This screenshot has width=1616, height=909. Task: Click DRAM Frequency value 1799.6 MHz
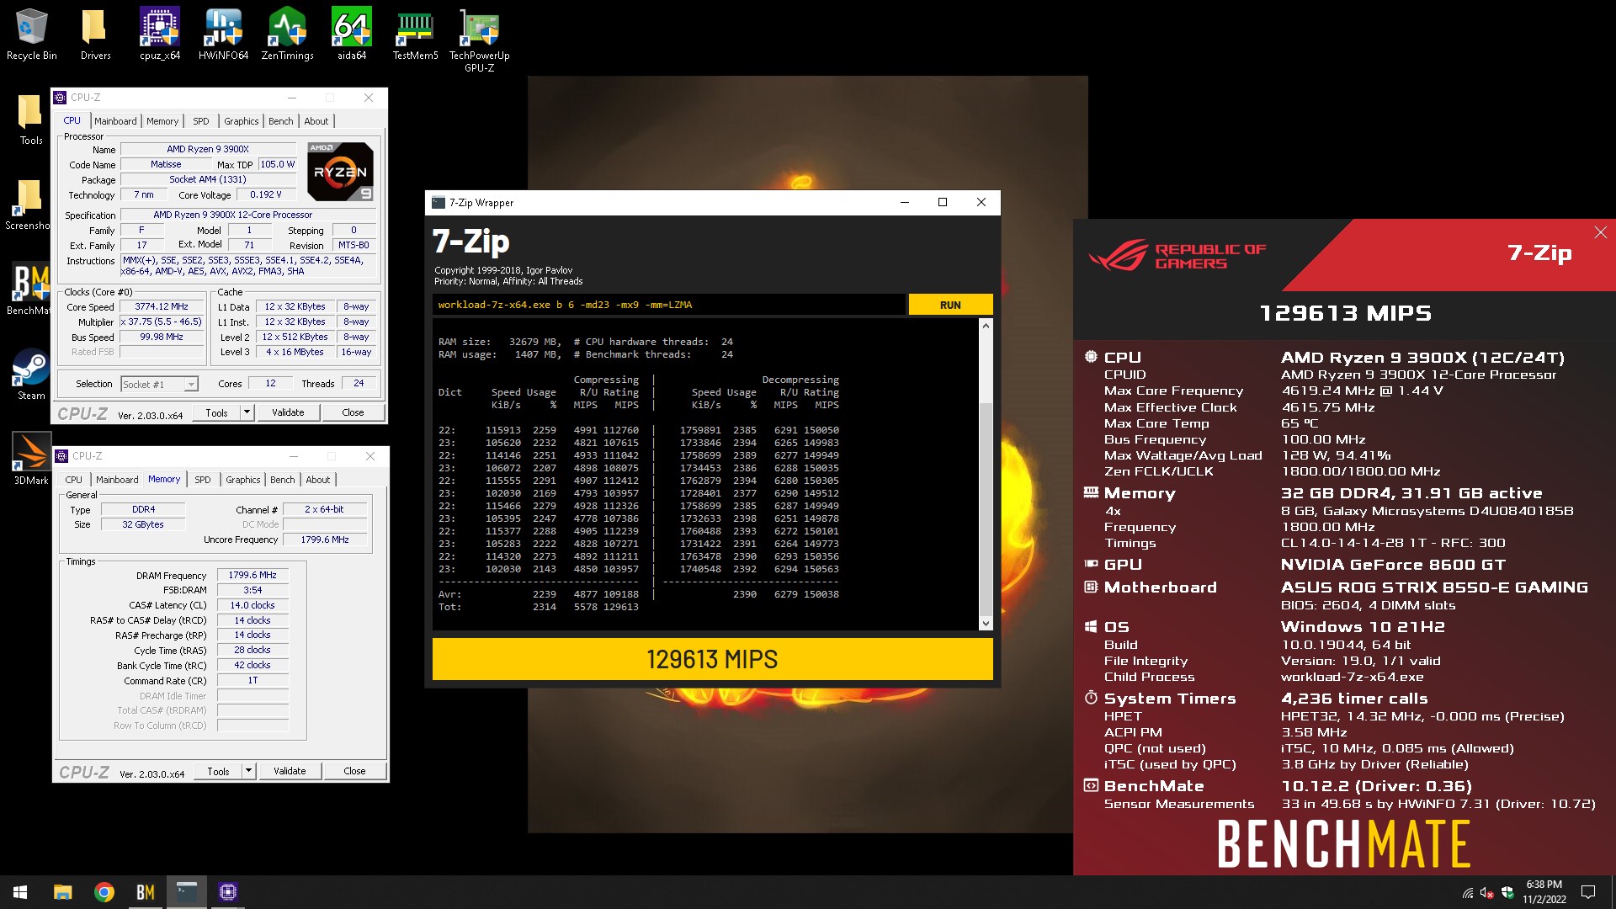point(252,576)
